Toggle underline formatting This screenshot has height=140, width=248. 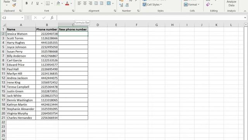37,3
